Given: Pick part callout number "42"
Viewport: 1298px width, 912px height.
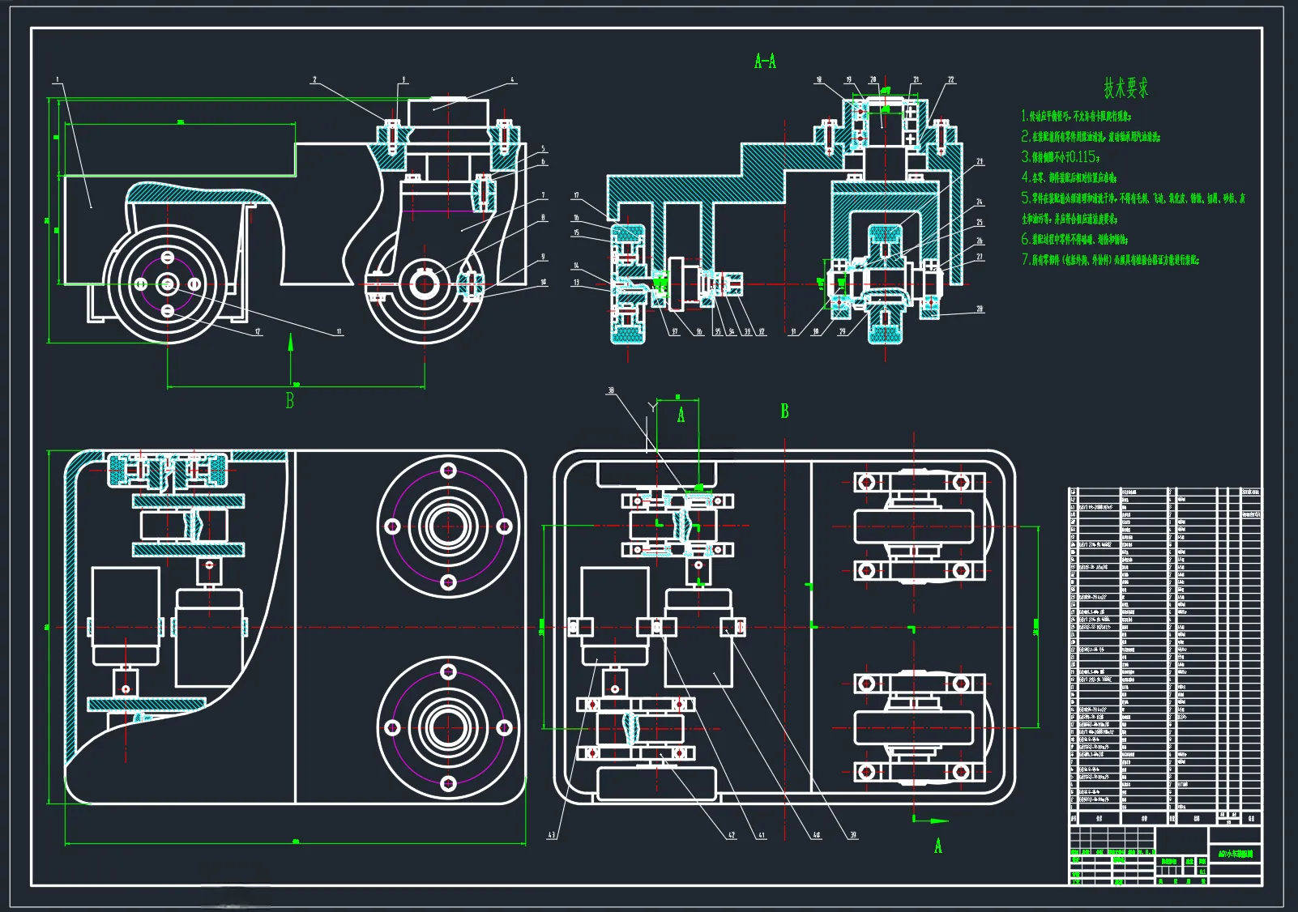Looking at the screenshot, I should click(732, 835).
